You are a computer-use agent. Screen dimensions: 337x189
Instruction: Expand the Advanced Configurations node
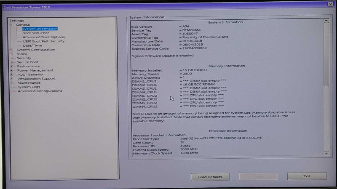(x=12, y=91)
